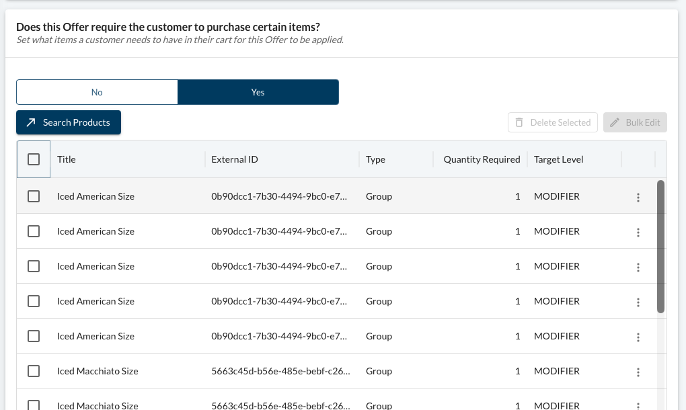Image resolution: width=686 pixels, height=410 pixels.
Task: Click MODIFIER in first Iced Macchiato Size row
Action: pos(556,371)
